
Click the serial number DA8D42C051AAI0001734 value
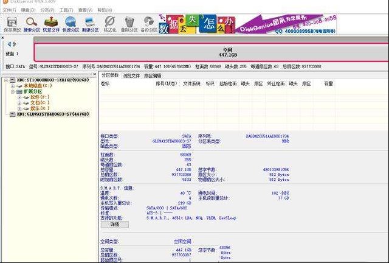pyautogui.click(x=267, y=136)
